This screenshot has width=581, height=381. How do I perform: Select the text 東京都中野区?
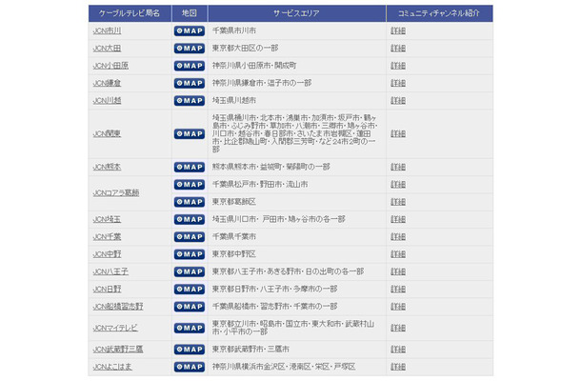click(x=233, y=254)
